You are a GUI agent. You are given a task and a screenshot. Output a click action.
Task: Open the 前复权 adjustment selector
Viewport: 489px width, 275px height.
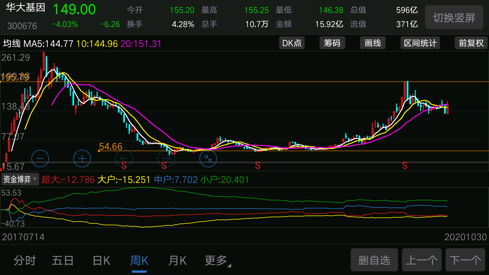[x=471, y=43]
